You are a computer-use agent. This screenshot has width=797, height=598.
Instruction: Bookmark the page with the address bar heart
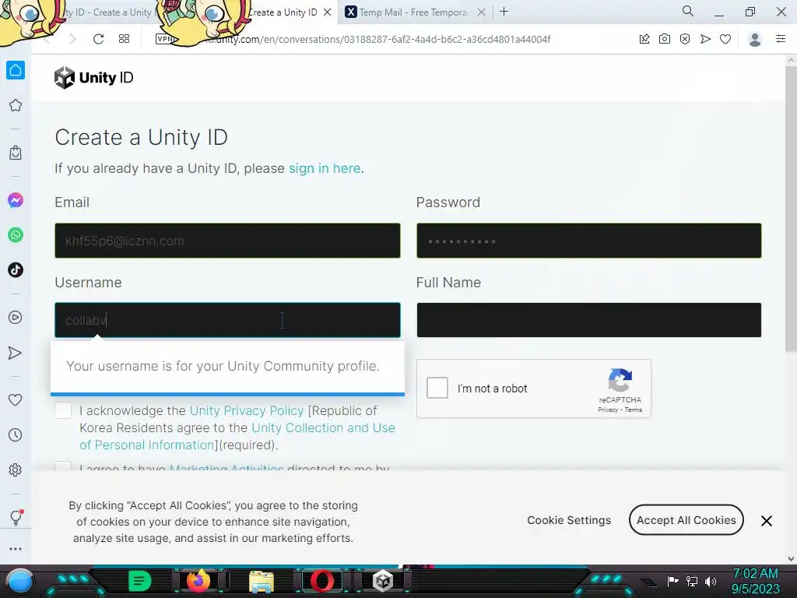point(725,39)
